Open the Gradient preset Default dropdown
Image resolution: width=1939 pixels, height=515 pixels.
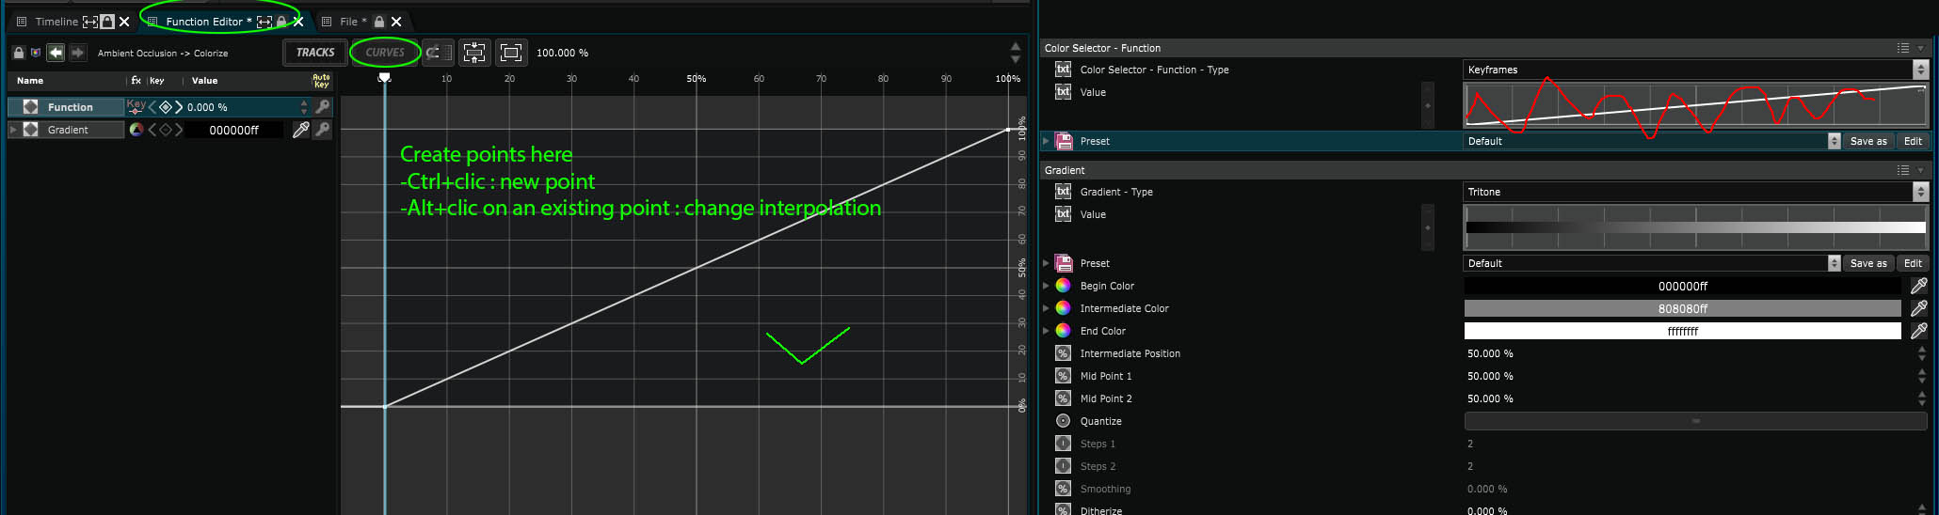[x=1652, y=263]
